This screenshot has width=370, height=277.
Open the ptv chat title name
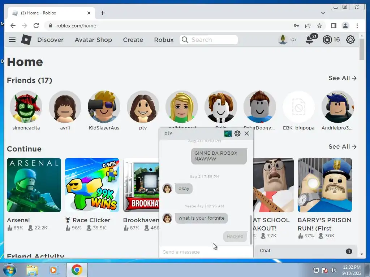[168, 133]
